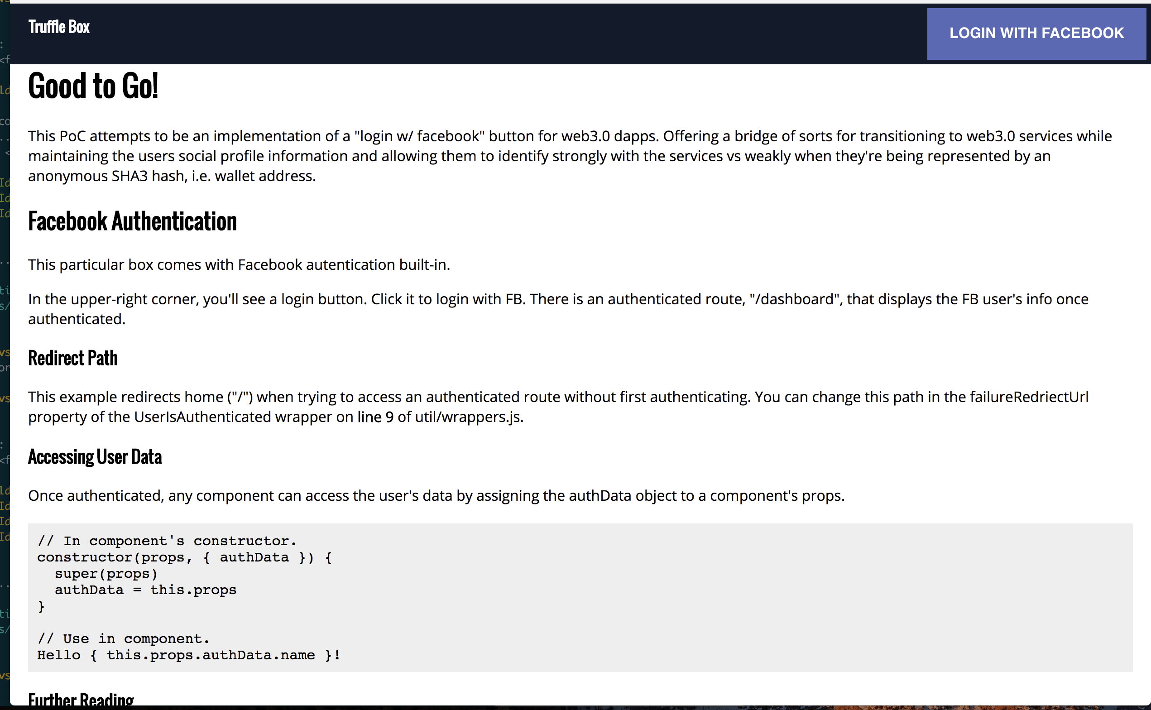Click the "// In component's constructor." comment
The height and width of the screenshot is (710, 1151).
click(x=167, y=541)
